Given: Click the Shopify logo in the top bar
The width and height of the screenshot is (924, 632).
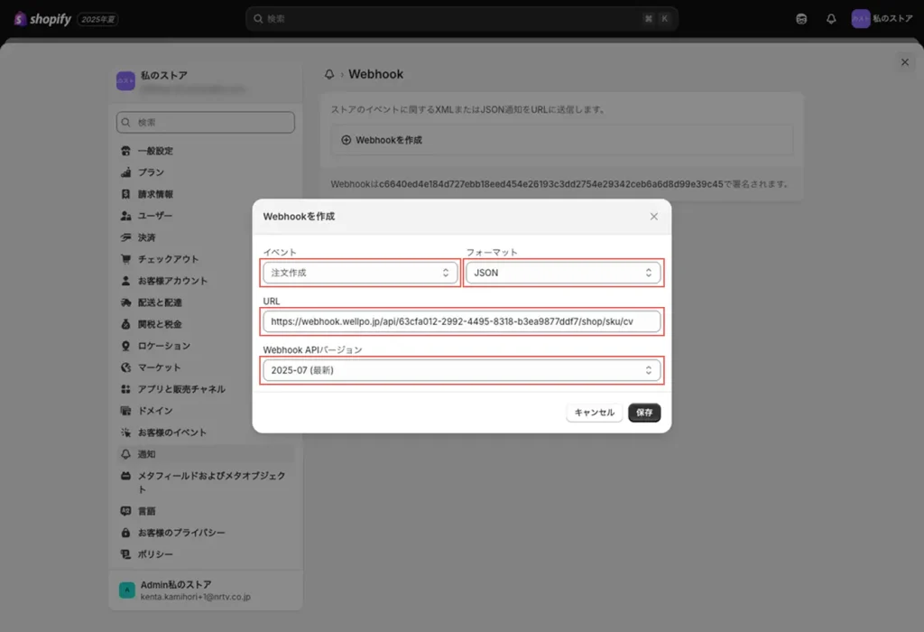Looking at the screenshot, I should [42, 19].
